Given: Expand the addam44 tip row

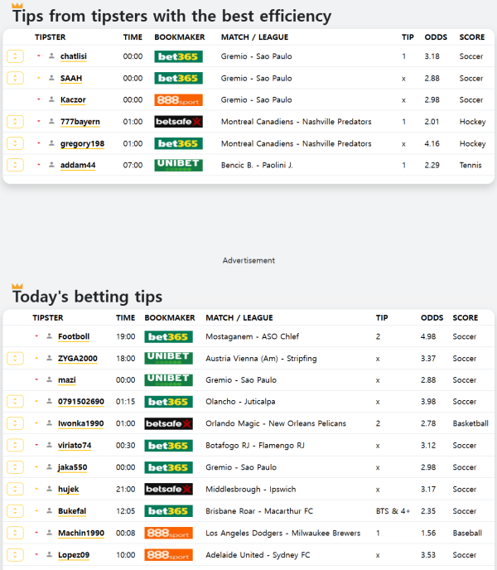Looking at the screenshot, I should 14,165.
